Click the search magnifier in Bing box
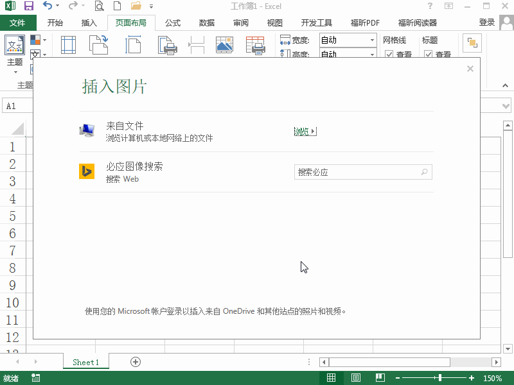 click(424, 172)
